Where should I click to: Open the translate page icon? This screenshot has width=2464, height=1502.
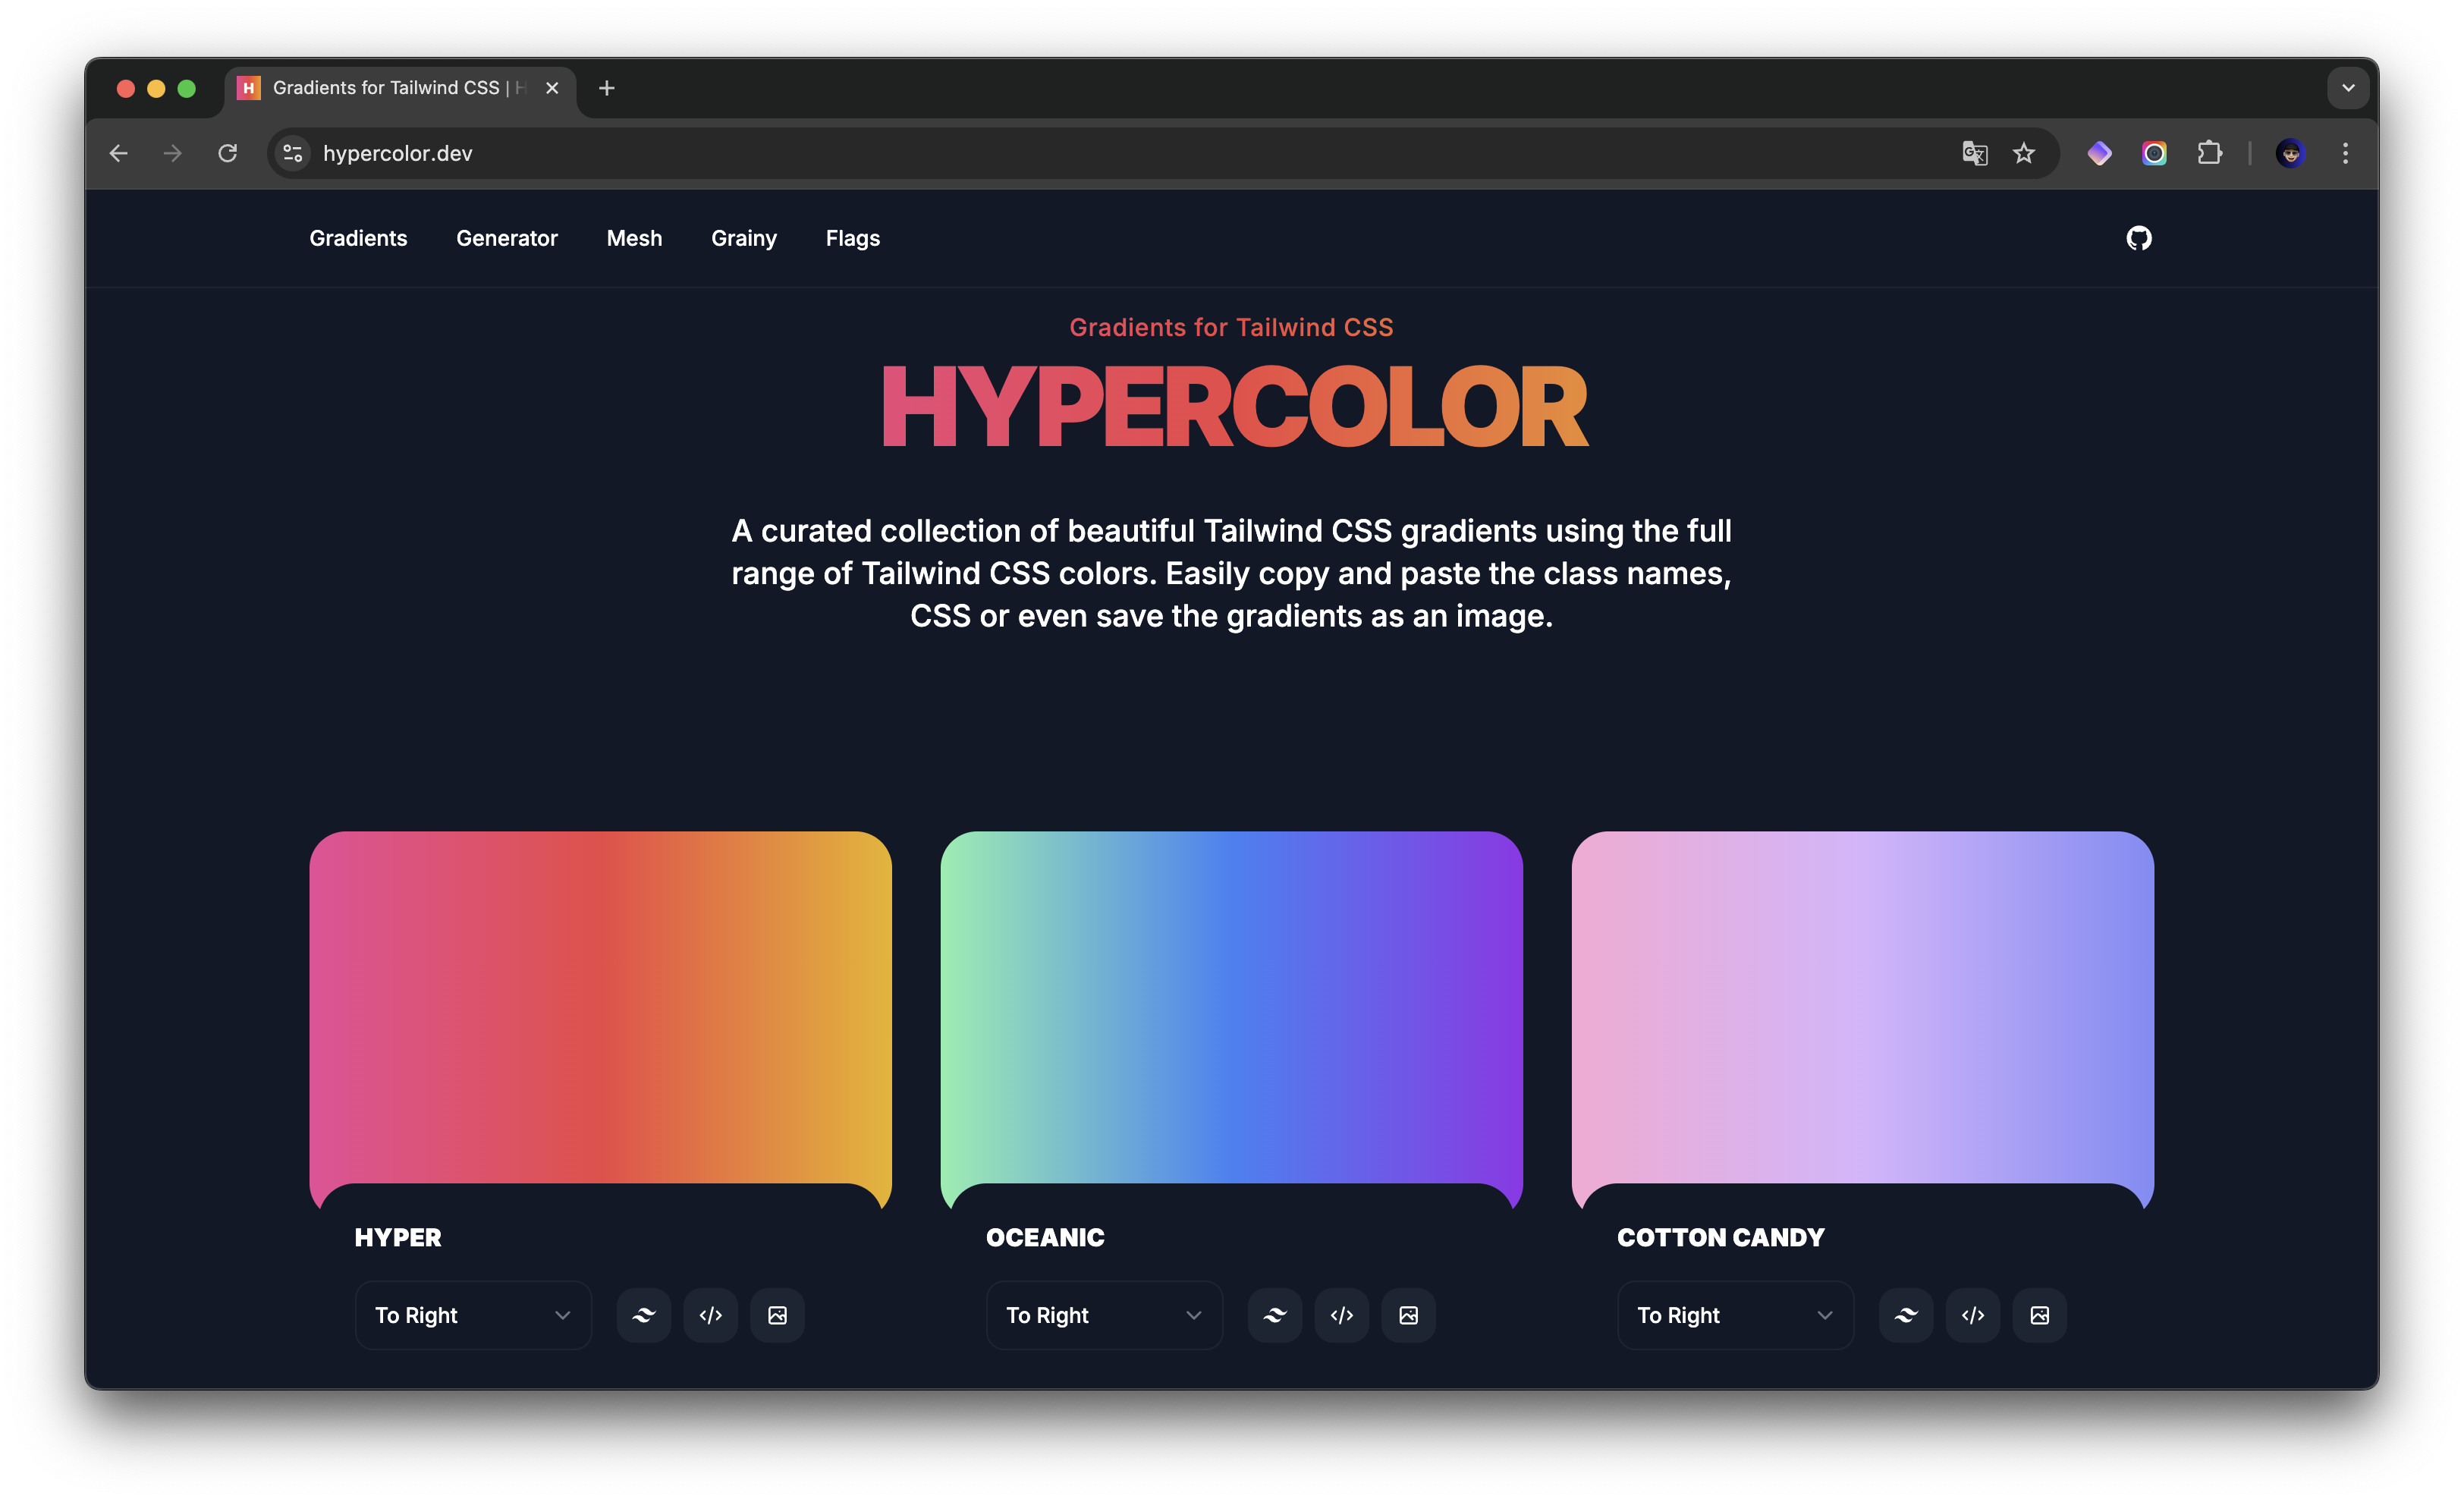(x=1974, y=153)
